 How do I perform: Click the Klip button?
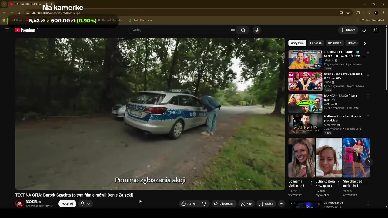coord(246,204)
